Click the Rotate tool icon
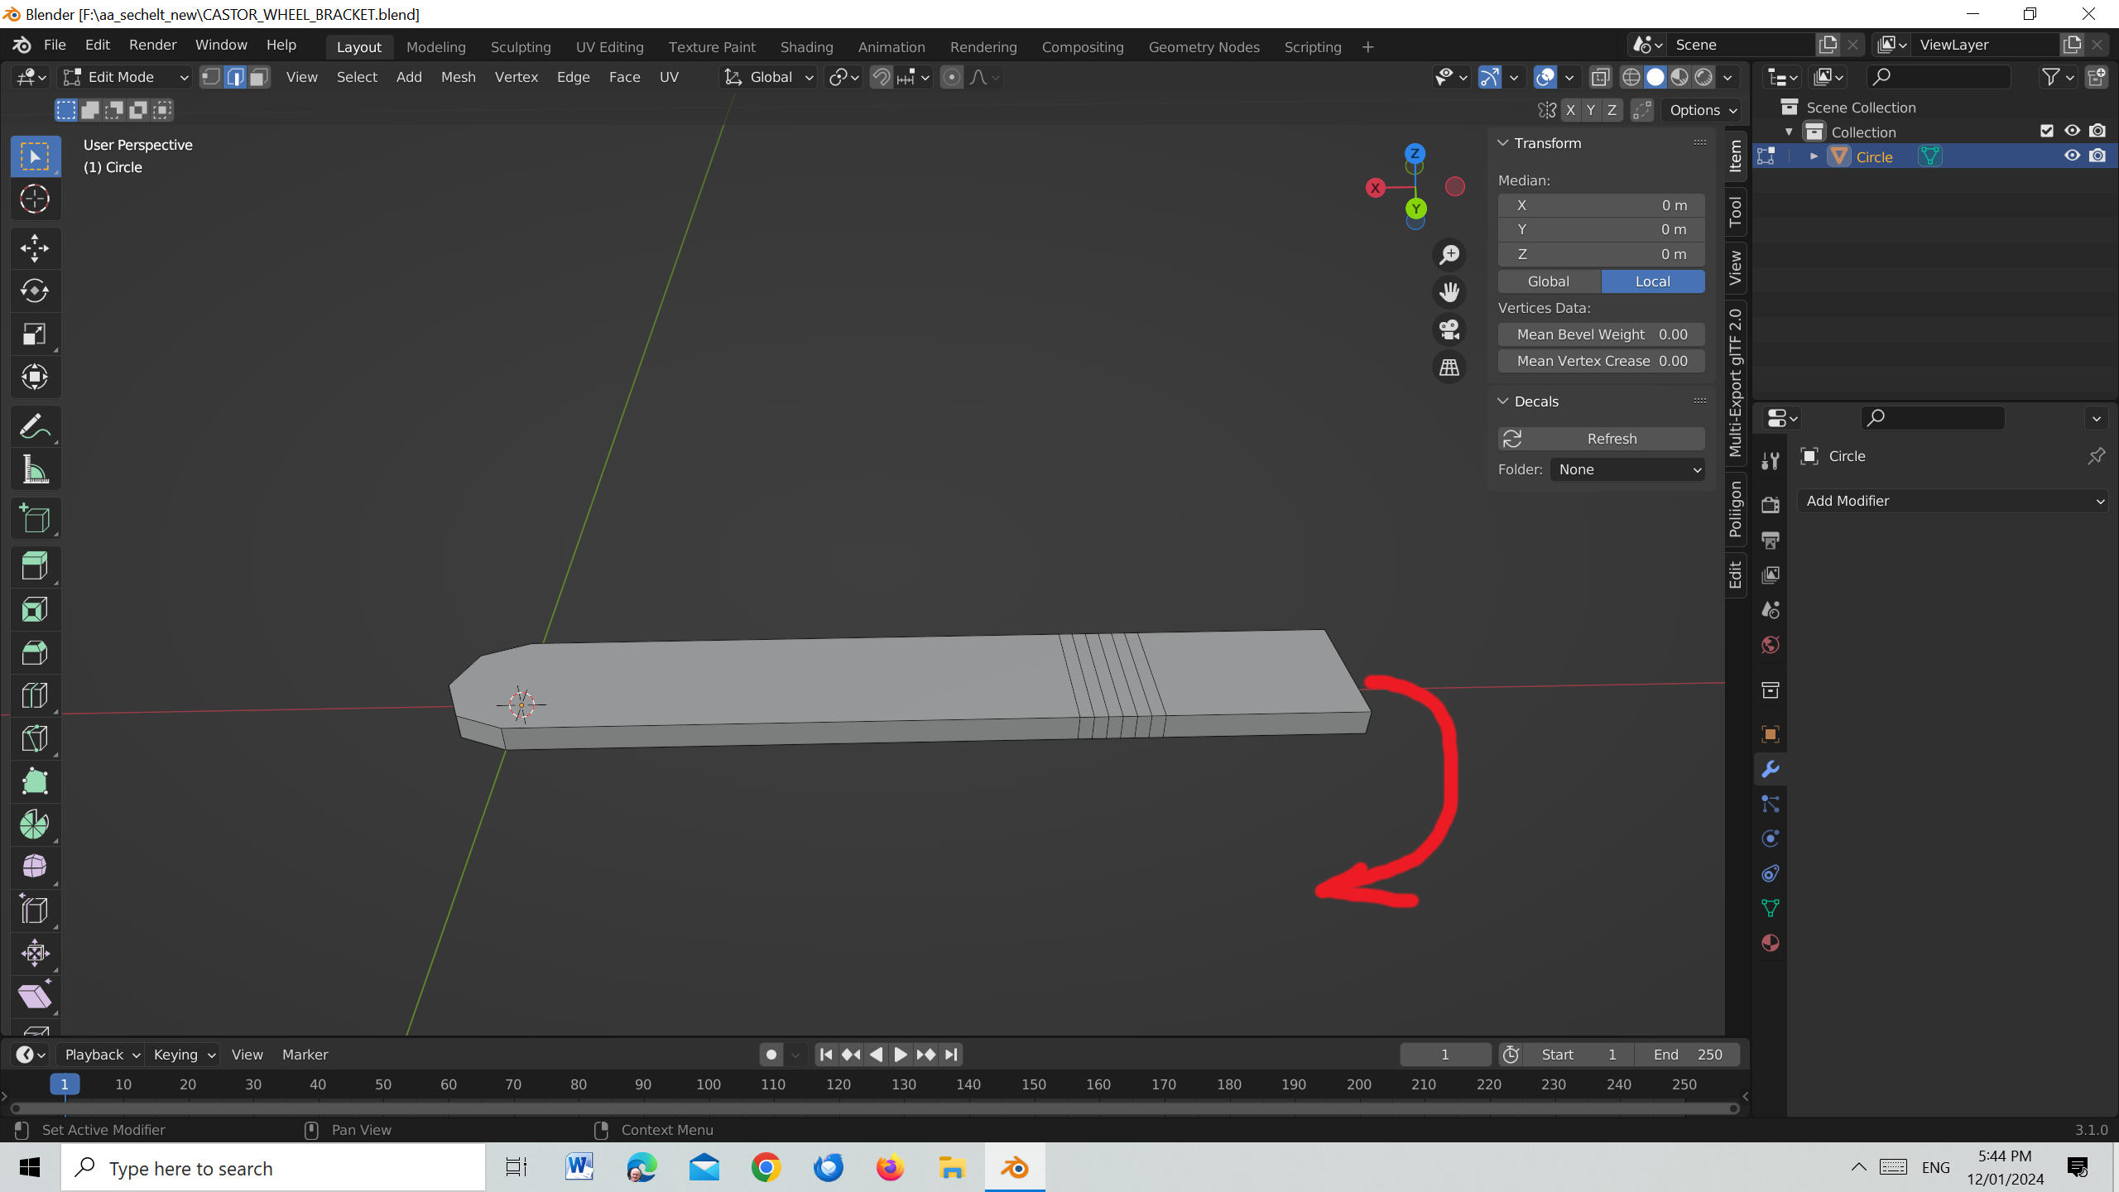Screen dimensions: 2119x1192 point(35,291)
